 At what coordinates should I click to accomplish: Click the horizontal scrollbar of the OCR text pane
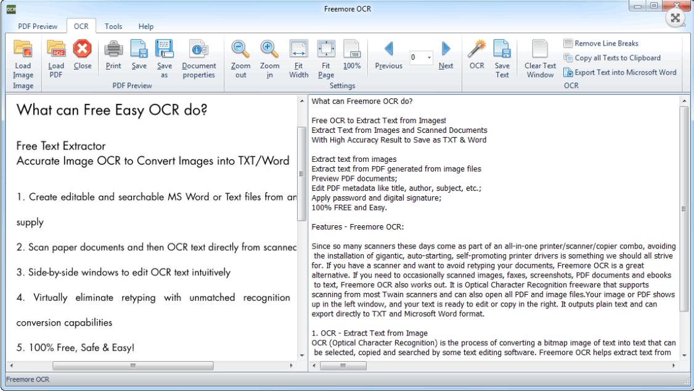click(x=343, y=366)
